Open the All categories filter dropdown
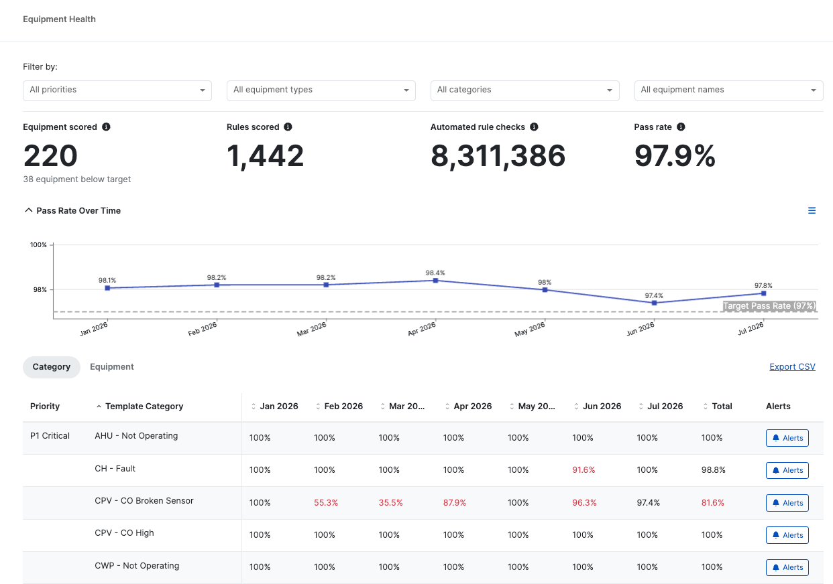The height and width of the screenshot is (584, 833). point(525,90)
